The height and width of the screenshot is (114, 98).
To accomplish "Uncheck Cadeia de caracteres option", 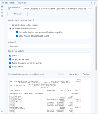I will point(10,59).
